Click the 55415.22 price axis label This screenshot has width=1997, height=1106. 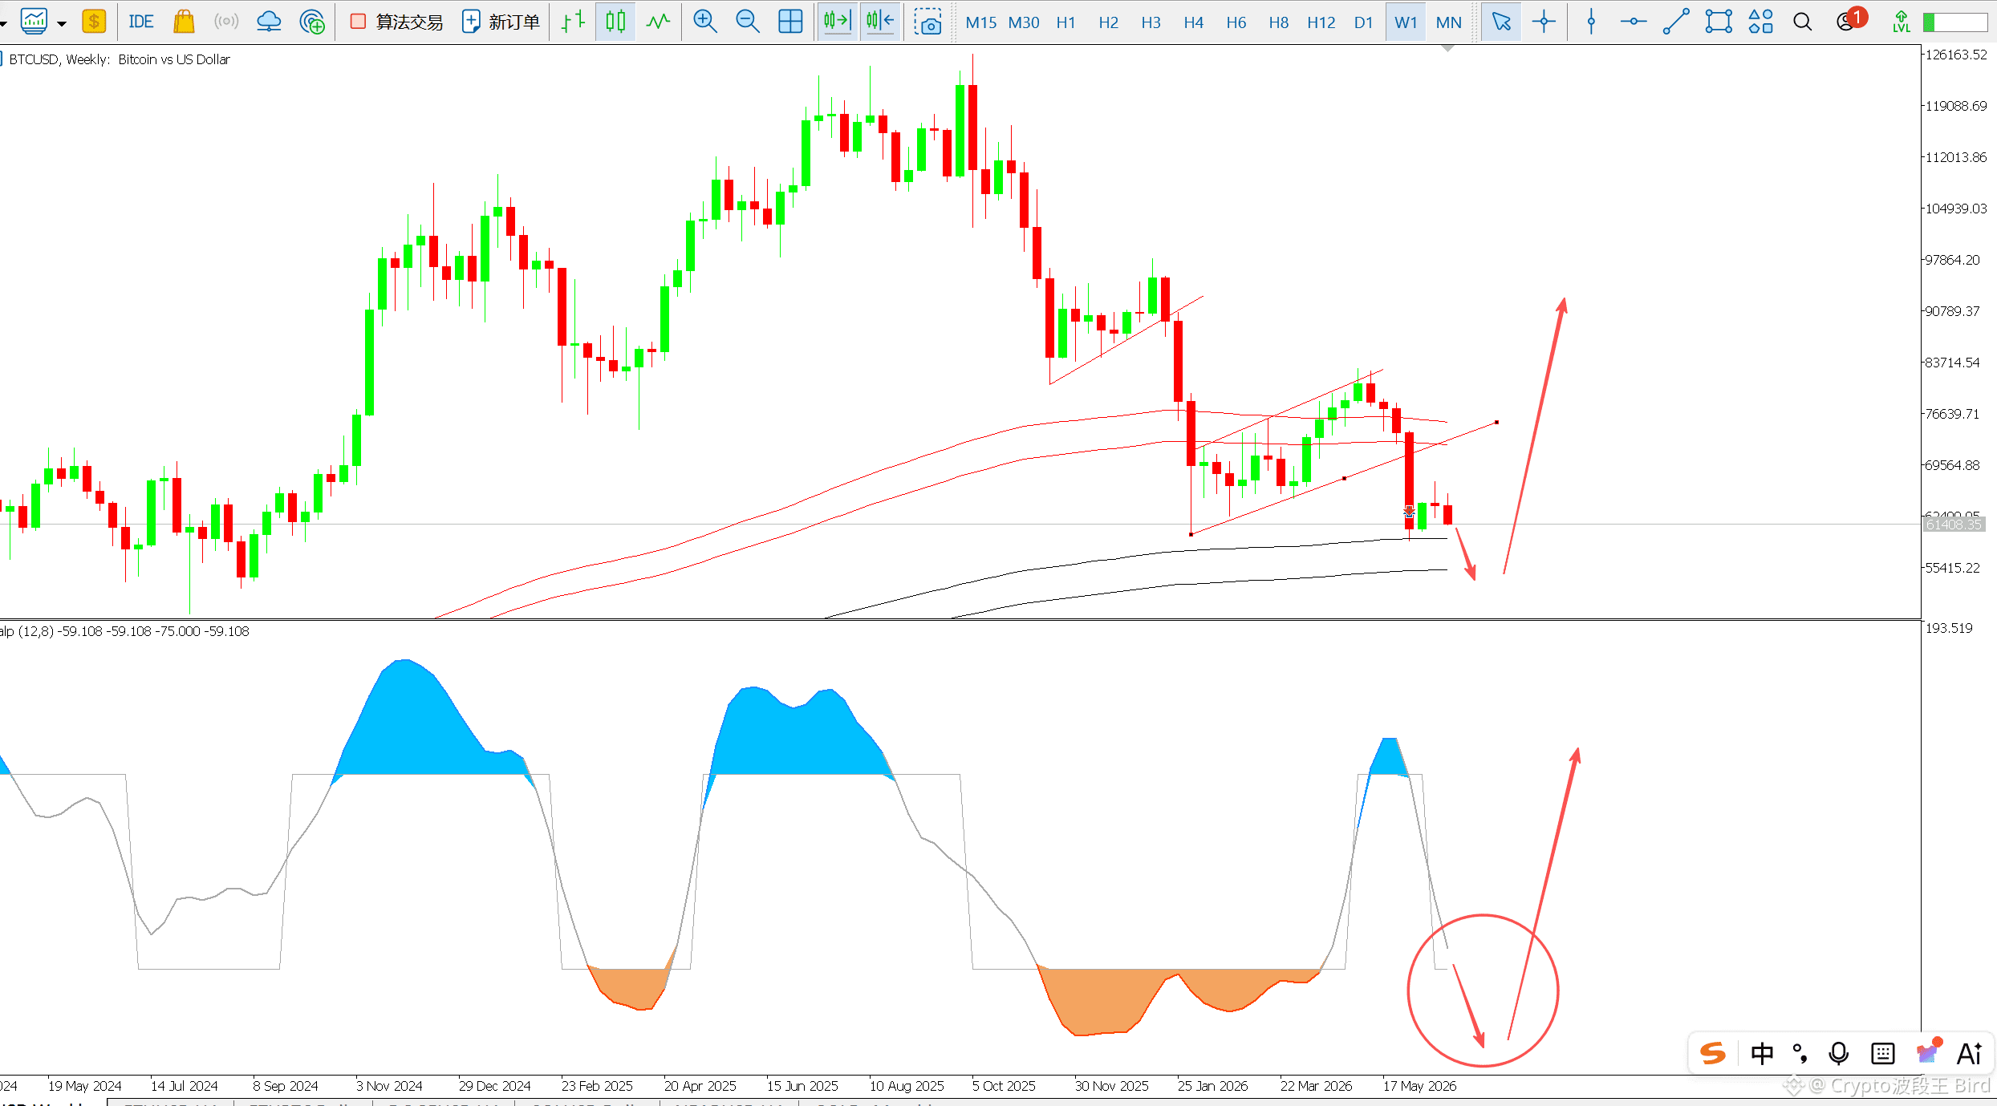click(1952, 568)
